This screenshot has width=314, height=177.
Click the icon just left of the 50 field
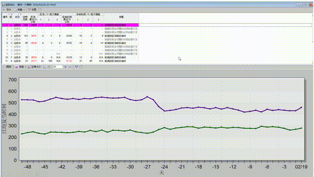tap(49, 67)
